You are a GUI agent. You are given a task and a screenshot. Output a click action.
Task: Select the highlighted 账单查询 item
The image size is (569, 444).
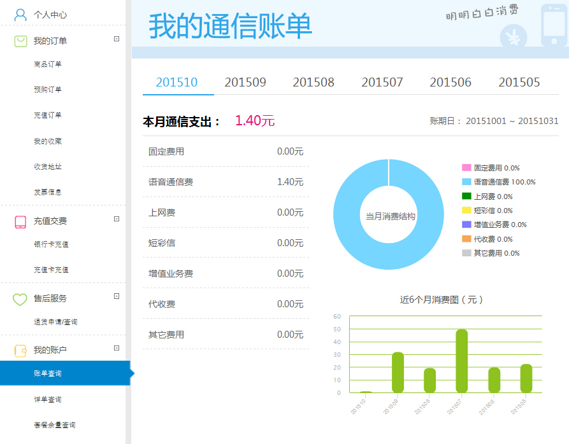[x=65, y=373]
